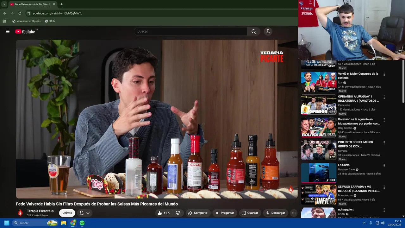Click the Windows taskbar search box
The height and width of the screenshot is (228, 405).
click(35, 223)
